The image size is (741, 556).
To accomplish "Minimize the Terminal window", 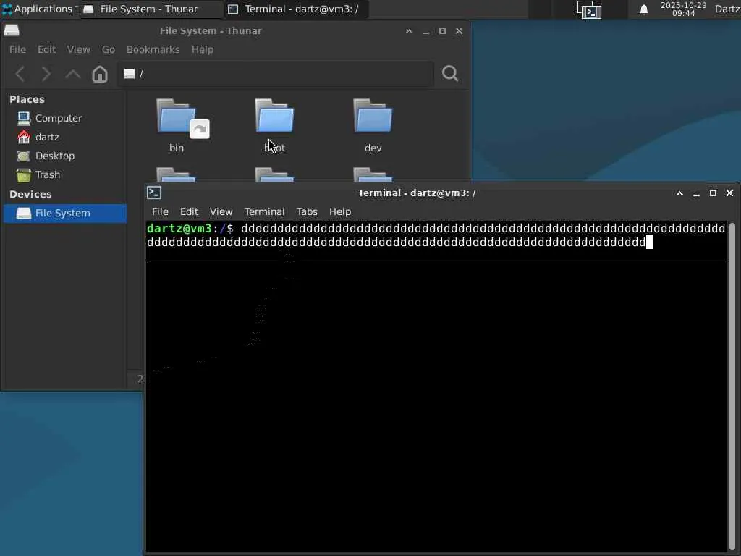I will coord(696,194).
